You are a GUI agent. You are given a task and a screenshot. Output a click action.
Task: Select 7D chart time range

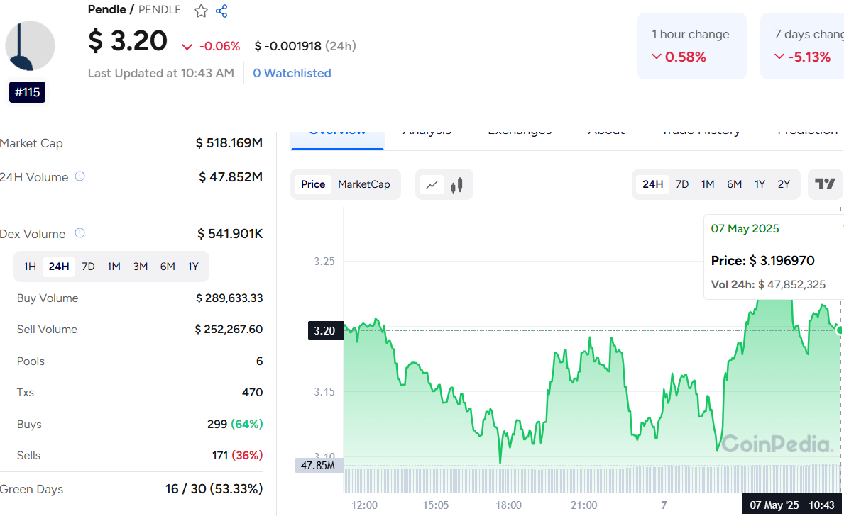pyautogui.click(x=682, y=184)
